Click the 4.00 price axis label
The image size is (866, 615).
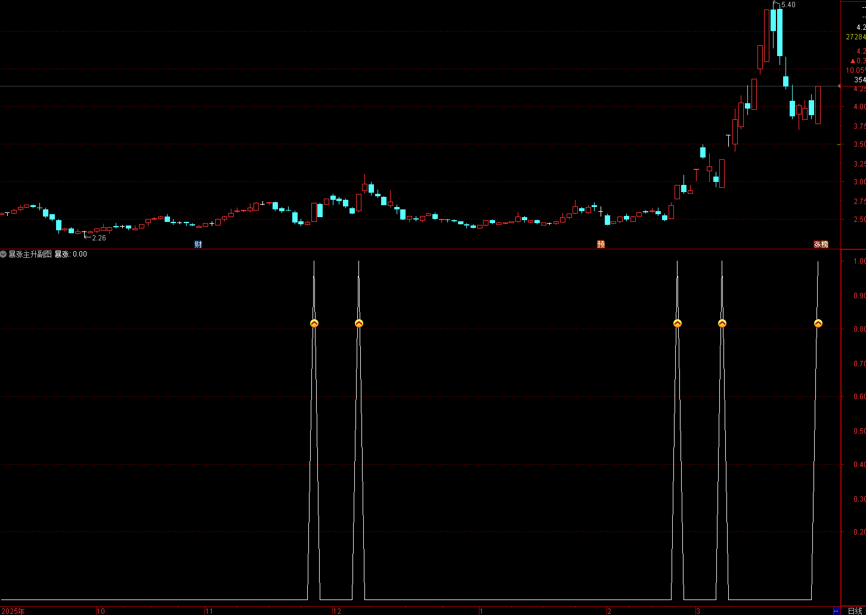[x=860, y=107]
